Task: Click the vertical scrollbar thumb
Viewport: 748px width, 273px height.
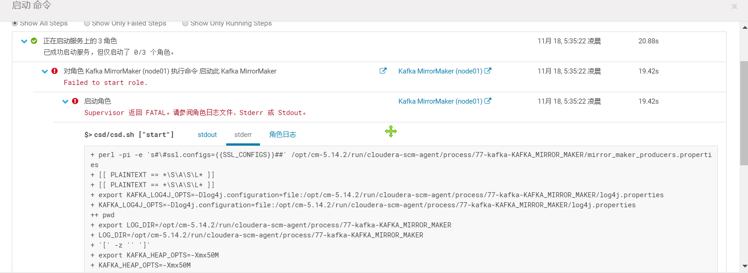Action: [x=744, y=113]
